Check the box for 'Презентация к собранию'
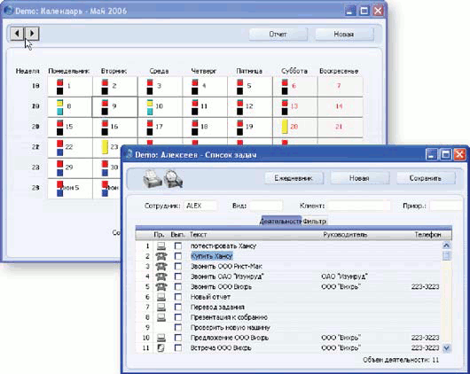 point(178,317)
